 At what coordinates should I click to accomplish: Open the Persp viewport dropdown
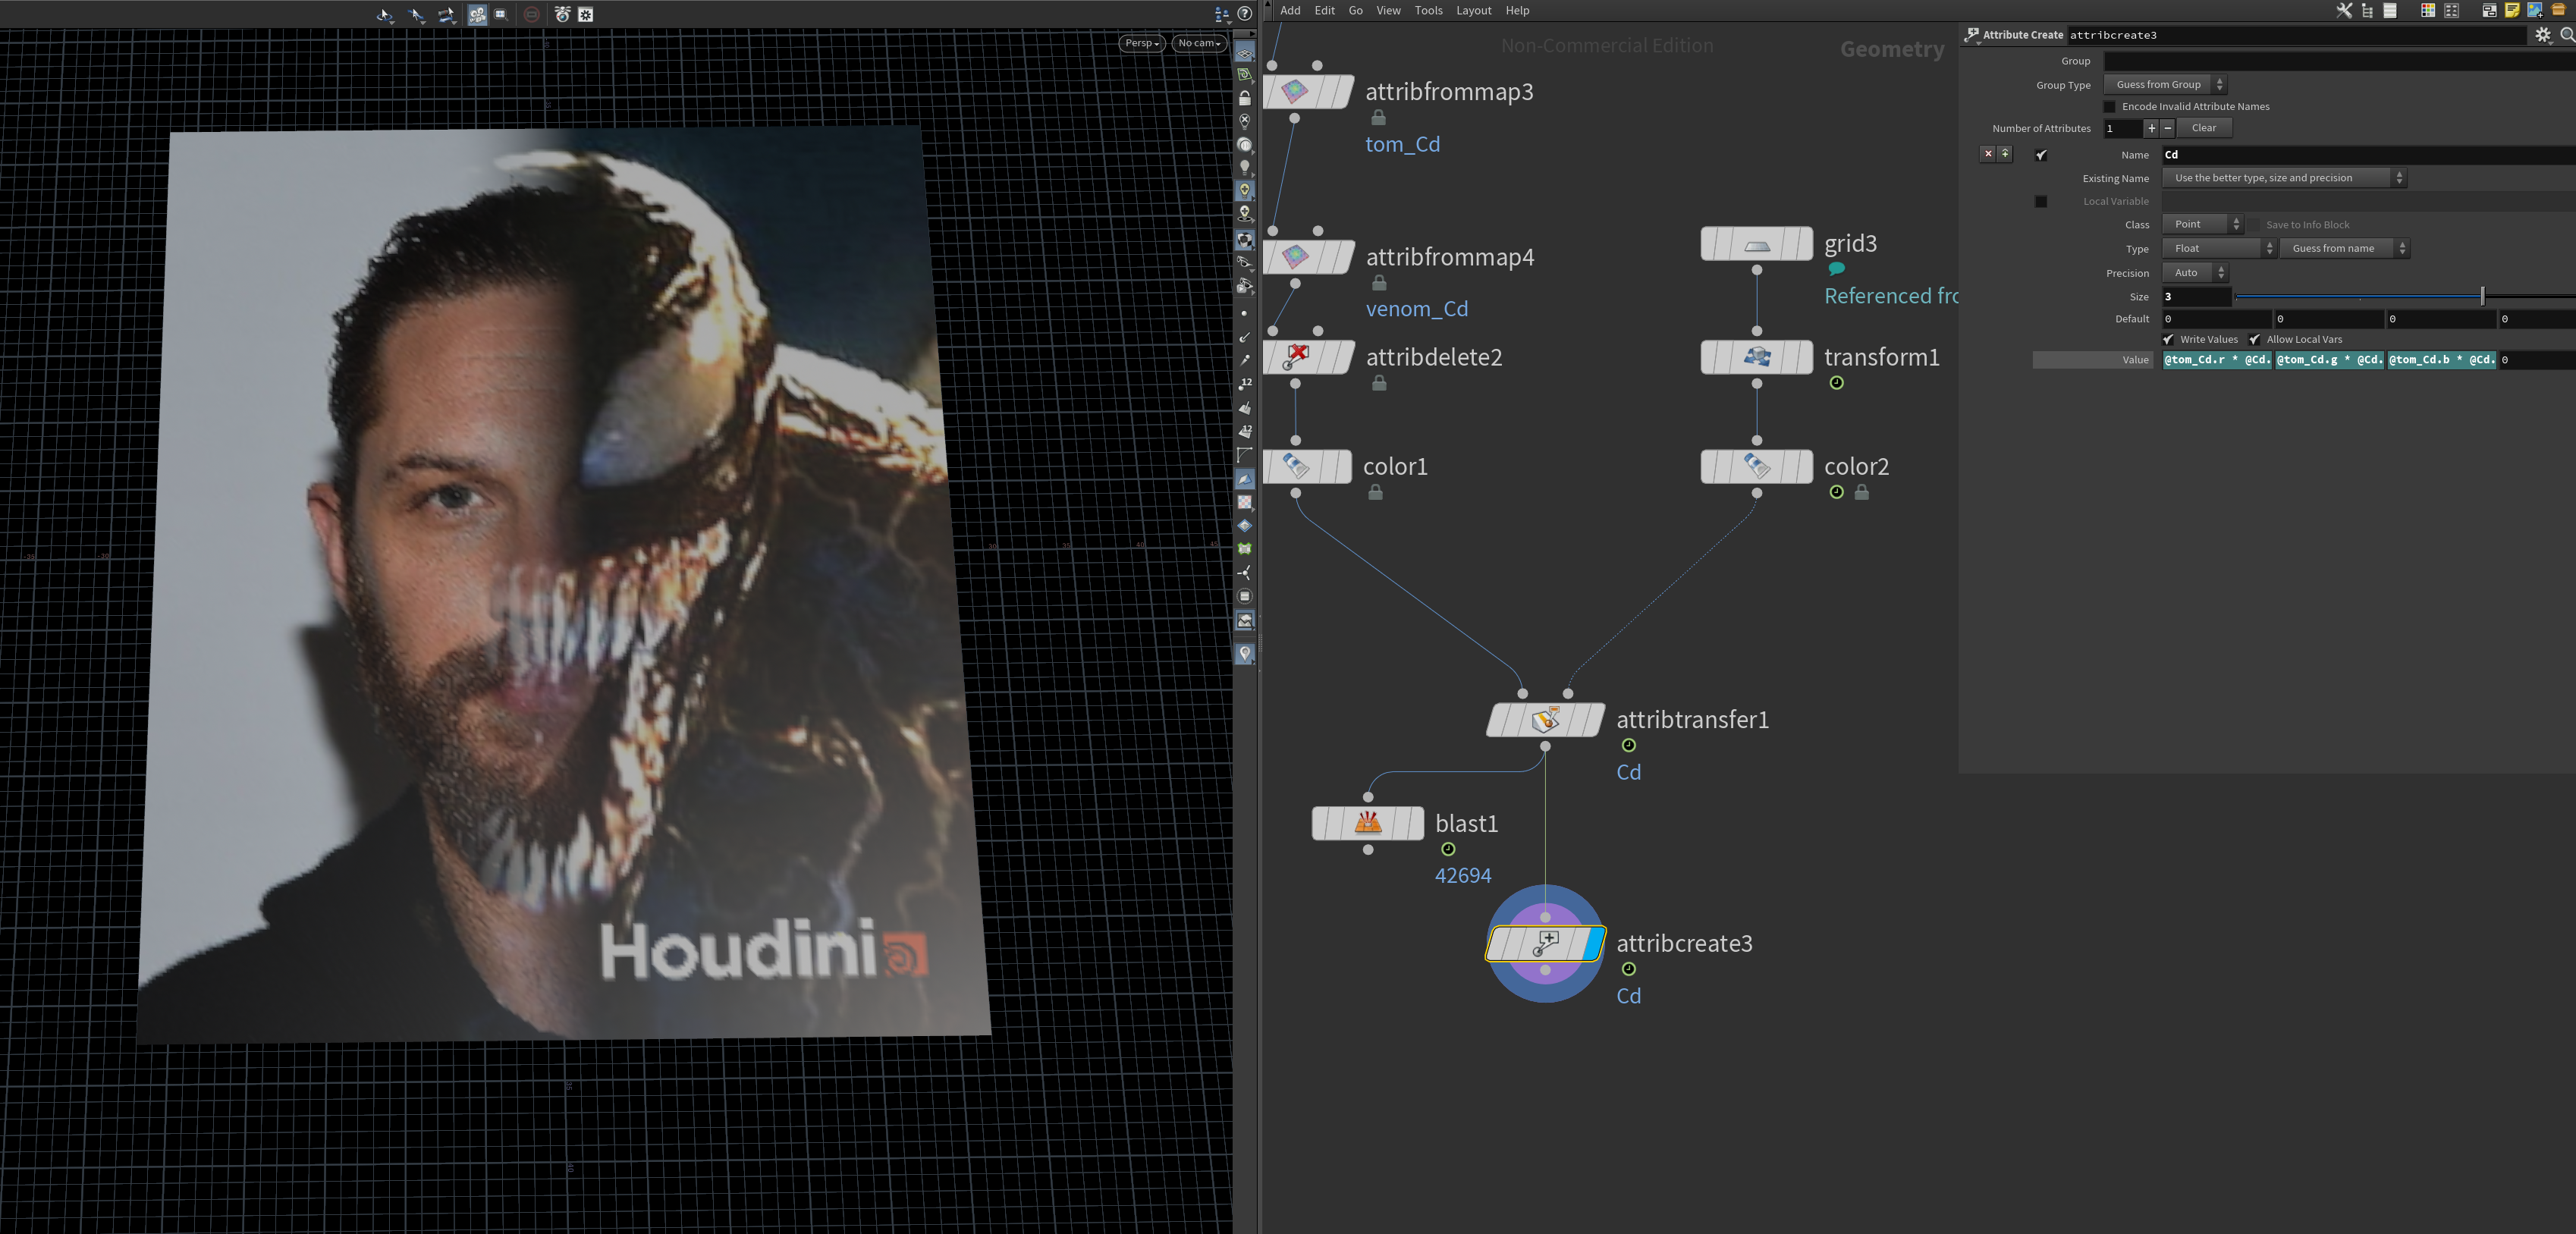1141,43
